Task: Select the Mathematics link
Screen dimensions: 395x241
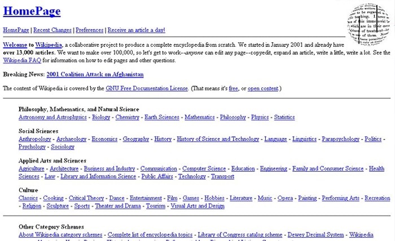Action: tap(200, 117)
